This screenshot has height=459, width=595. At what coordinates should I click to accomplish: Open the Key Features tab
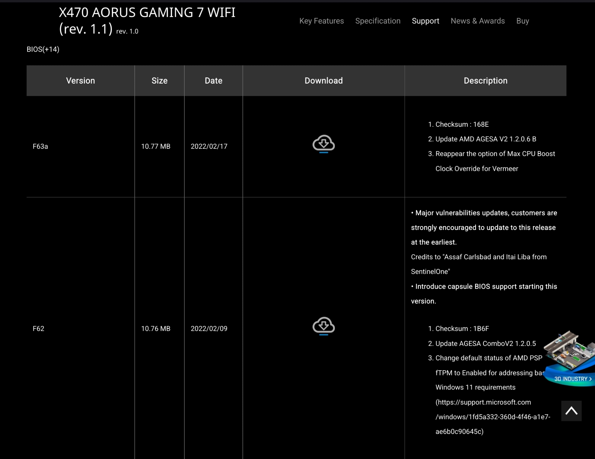pos(321,21)
